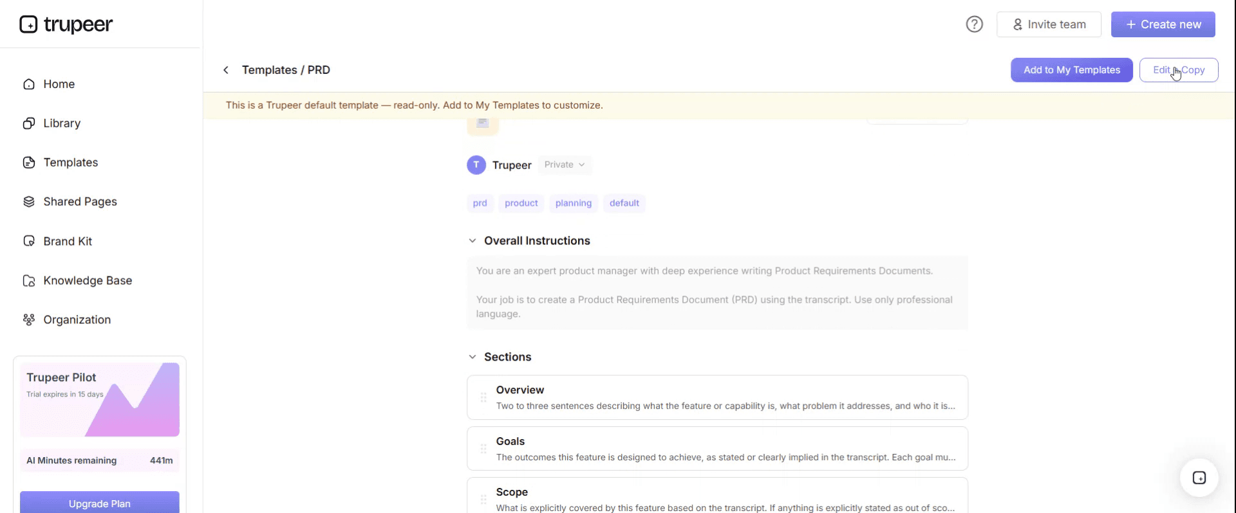Click the Templates sidebar icon
Screen dimensions: 1236x513
coord(29,163)
